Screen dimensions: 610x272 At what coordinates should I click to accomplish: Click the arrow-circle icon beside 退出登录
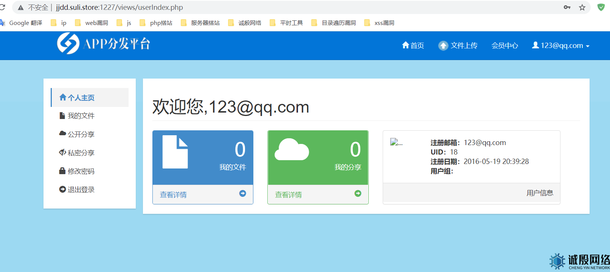(63, 189)
